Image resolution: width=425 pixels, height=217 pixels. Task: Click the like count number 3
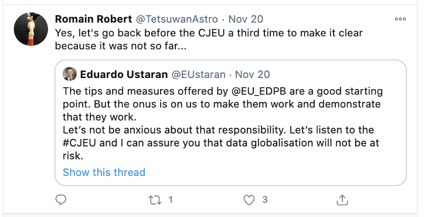265,200
